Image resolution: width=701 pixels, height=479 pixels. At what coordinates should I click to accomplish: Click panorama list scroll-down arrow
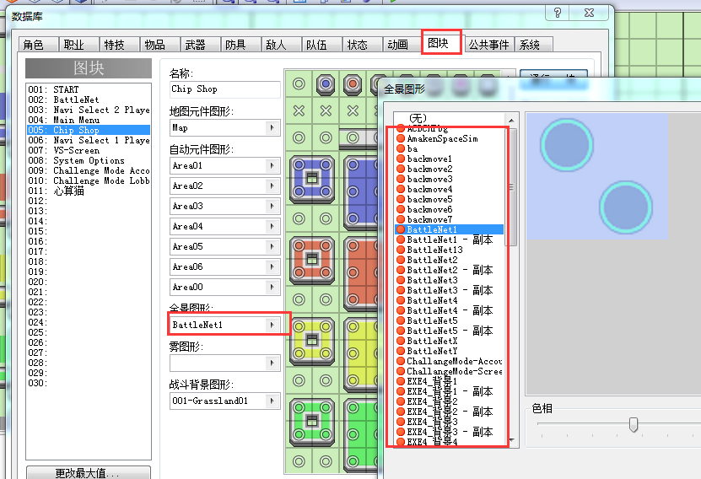pos(511,440)
